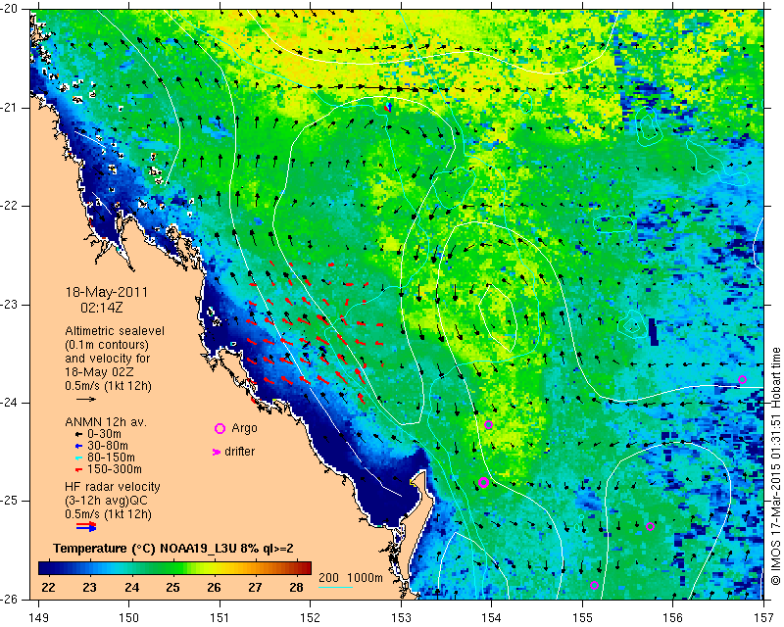Click the cyan line under 200 1000m
This screenshot has height=627, width=784.
tap(335, 588)
